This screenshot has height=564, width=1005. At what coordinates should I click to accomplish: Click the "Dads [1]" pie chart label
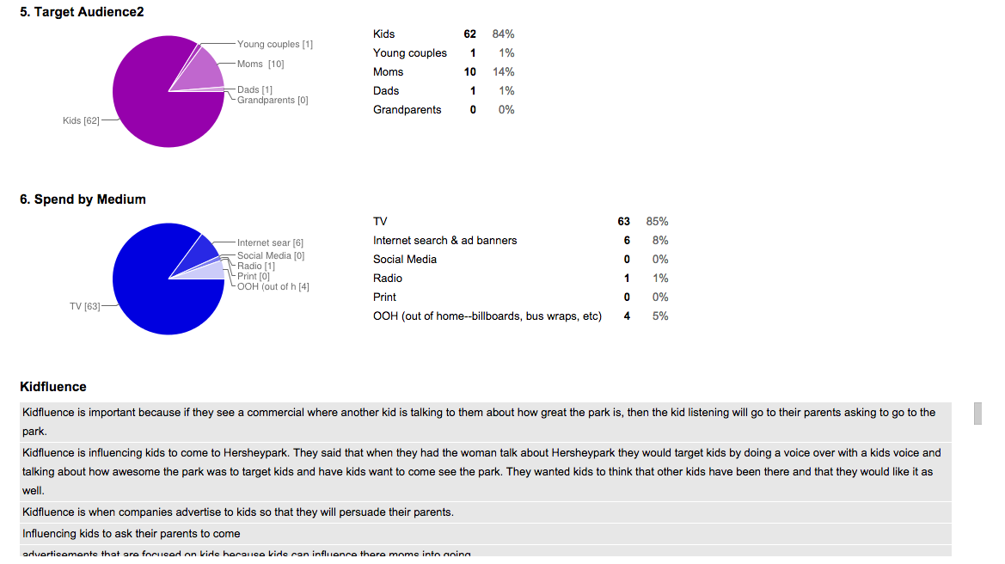(x=254, y=90)
